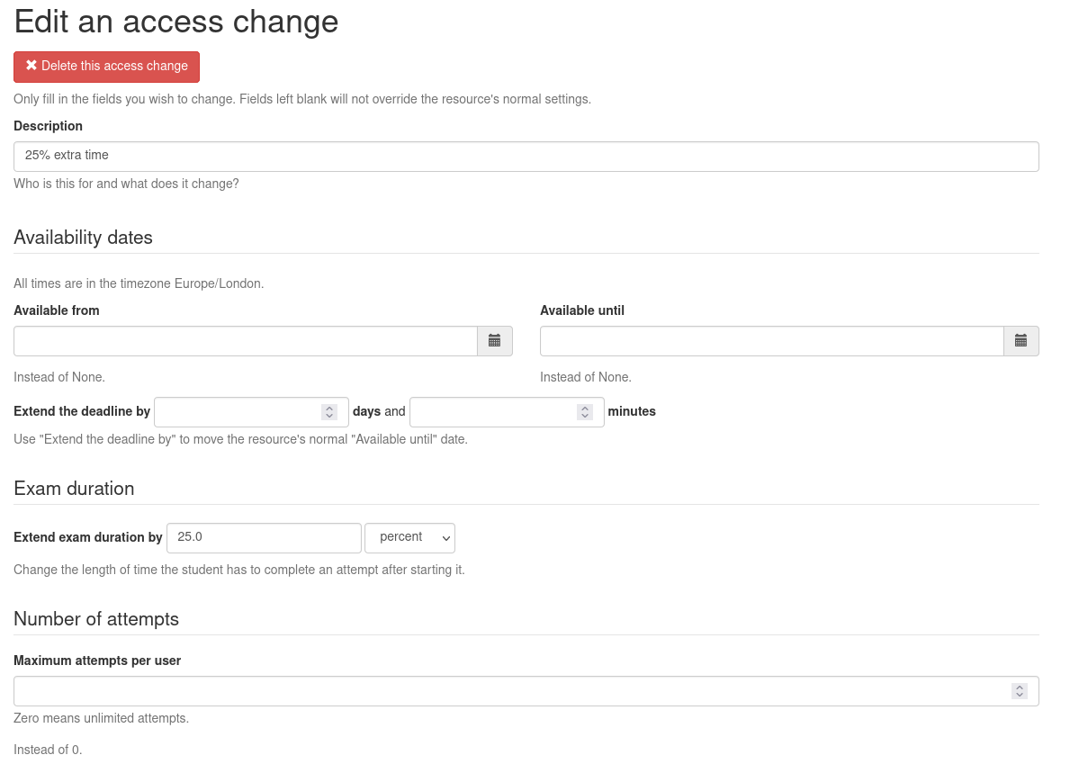Increase the deadline extension minutes value

[x=585, y=408]
